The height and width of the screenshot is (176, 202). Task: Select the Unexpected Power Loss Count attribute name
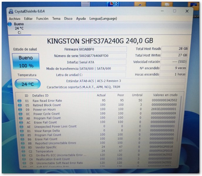click(55, 126)
